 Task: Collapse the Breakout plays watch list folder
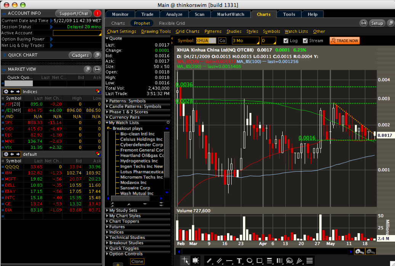(109, 129)
